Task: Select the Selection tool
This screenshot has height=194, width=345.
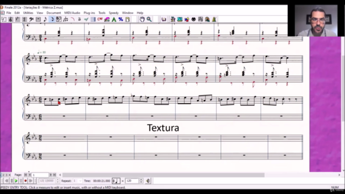Action: click(4, 19)
